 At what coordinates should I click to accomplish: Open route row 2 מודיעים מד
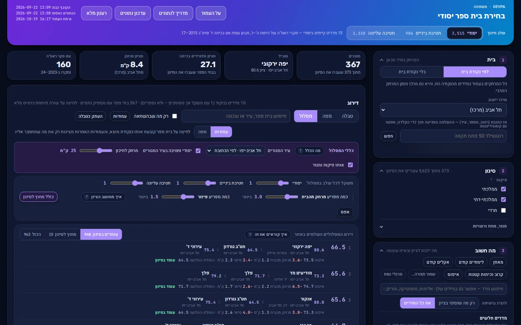tap(186, 279)
